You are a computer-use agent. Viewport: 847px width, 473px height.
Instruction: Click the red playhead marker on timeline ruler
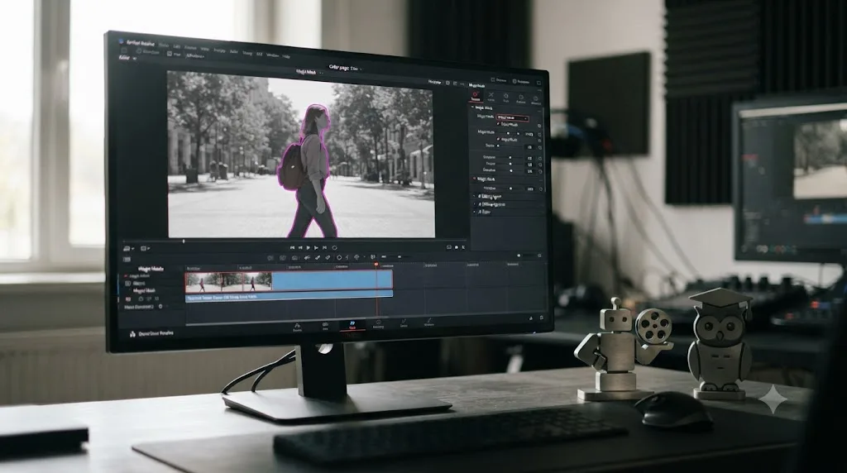(x=376, y=265)
